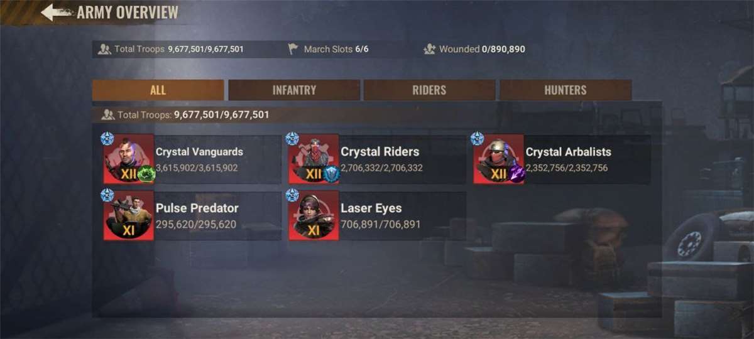Click the green gem badge on Crystal Vanguards
Image resolution: width=754 pixels, height=339 pixels.
click(x=146, y=174)
